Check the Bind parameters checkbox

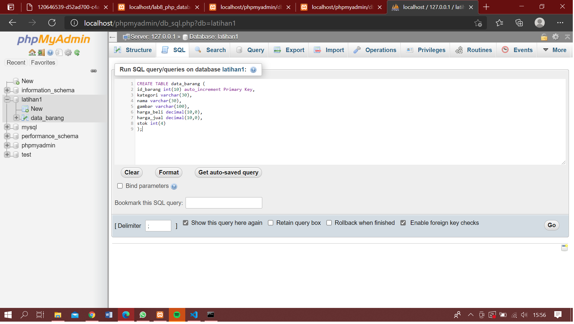coord(120,186)
